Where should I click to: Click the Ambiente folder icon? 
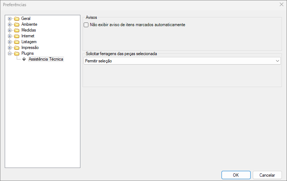point(17,24)
